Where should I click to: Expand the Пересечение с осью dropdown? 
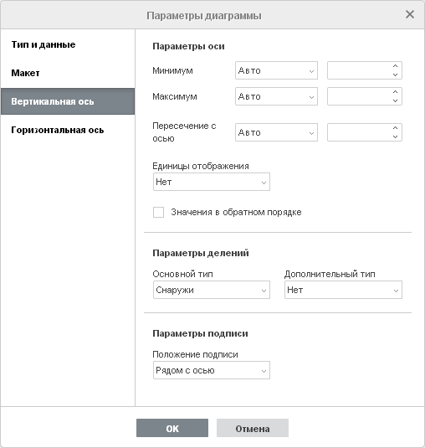tap(276, 132)
